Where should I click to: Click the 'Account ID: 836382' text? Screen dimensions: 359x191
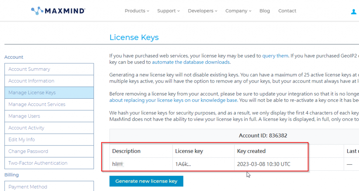(263, 135)
